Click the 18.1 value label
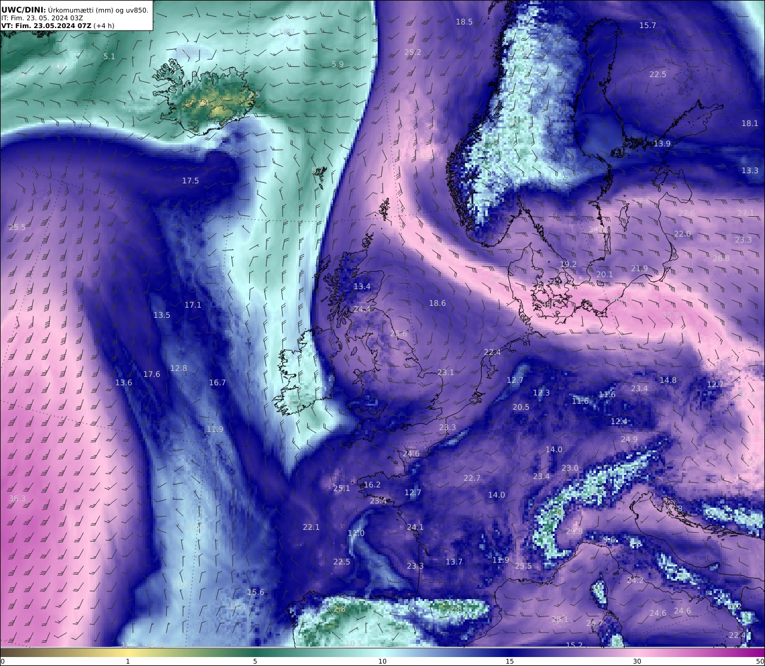This screenshot has width=765, height=666. click(x=750, y=123)
